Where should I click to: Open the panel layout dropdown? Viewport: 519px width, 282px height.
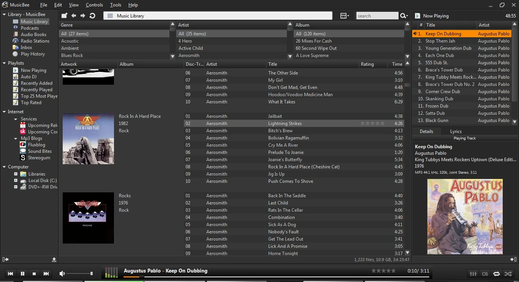coord(345,16)
